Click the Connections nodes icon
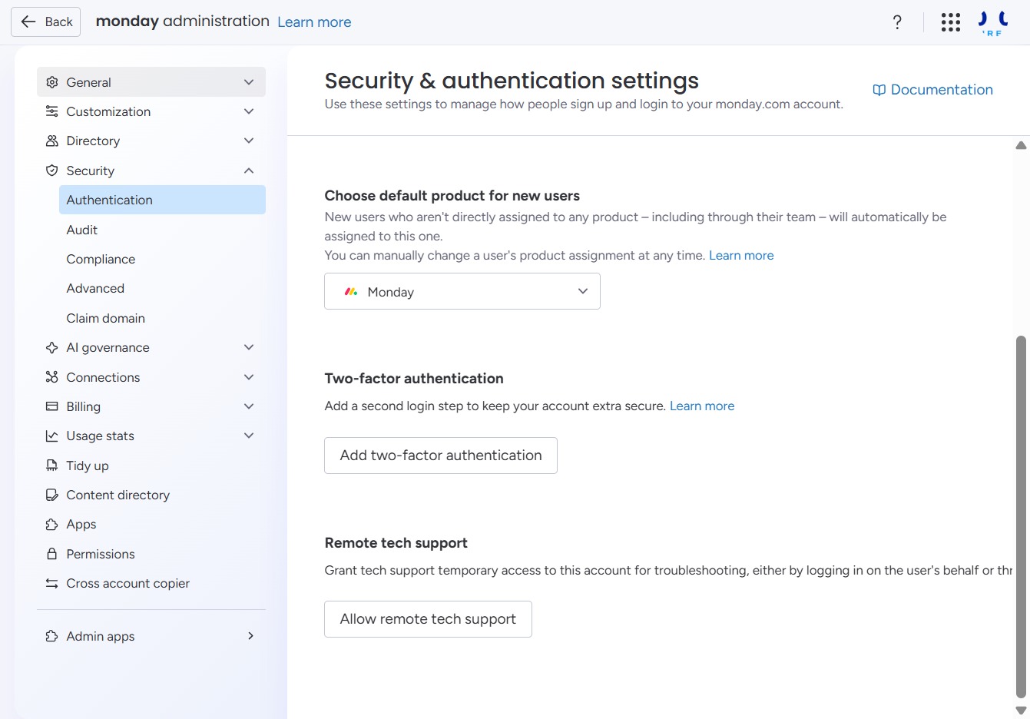This screenshot has width=1030, height=719. tap(52, 377)
